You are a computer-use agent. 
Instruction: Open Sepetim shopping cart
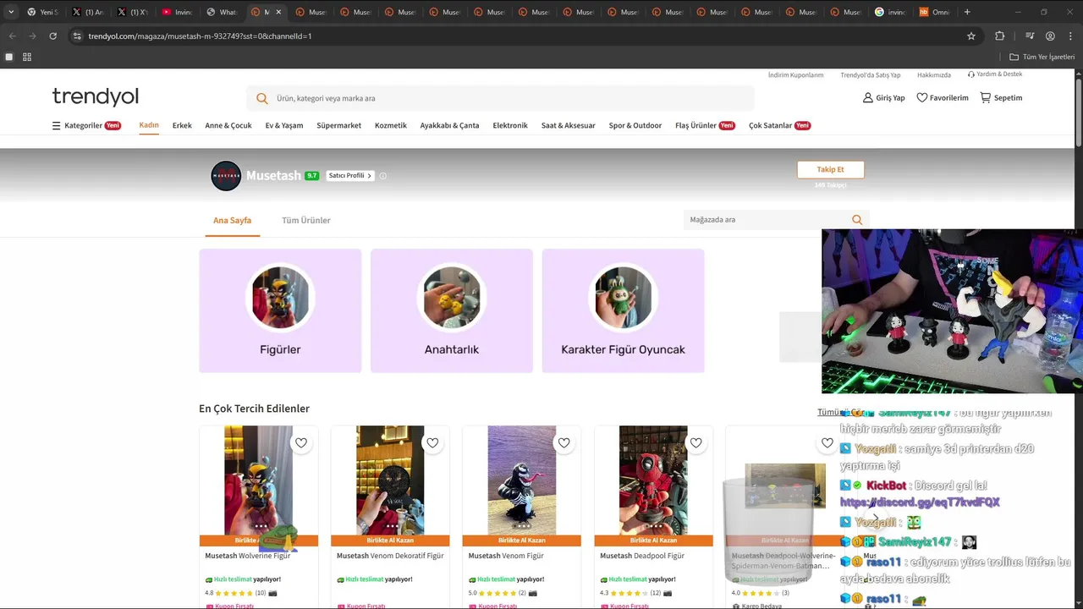[x=1001, y=98]
